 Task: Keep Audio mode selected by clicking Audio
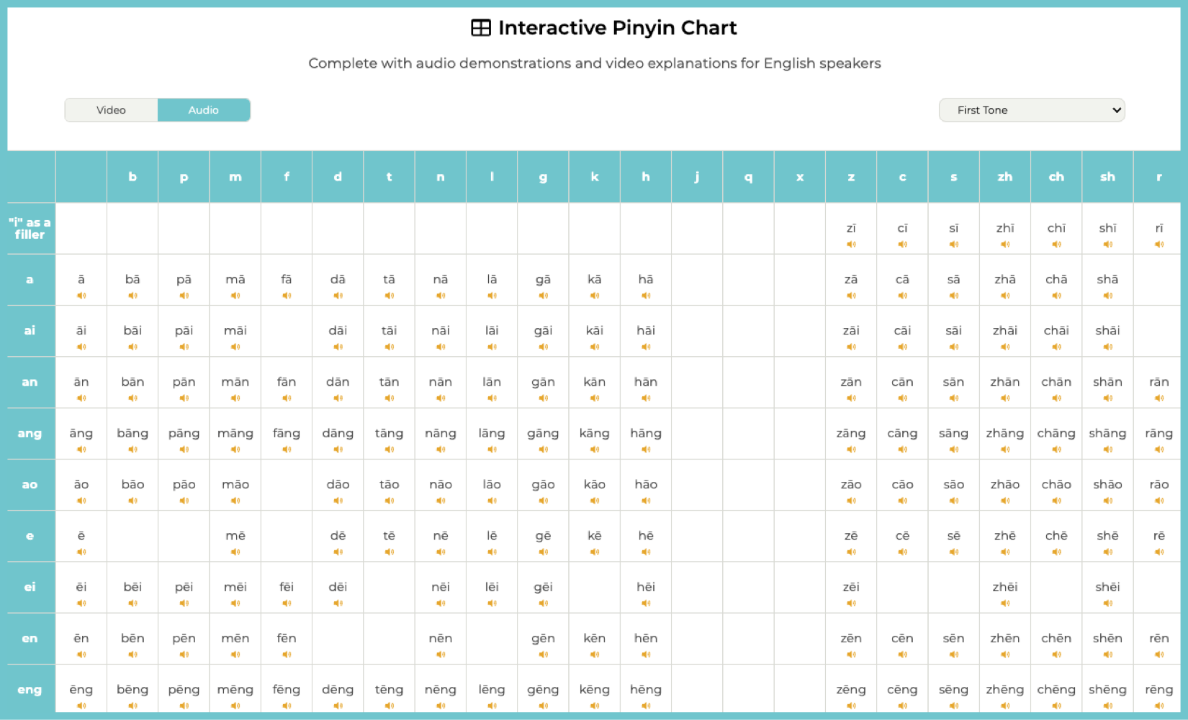pos(204,109)
